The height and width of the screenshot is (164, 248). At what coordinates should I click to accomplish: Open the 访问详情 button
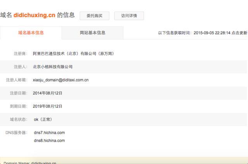129,16
